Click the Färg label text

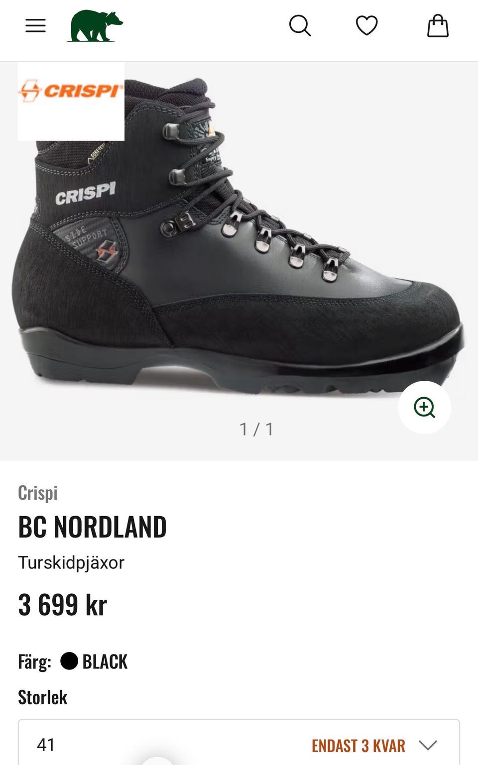pyautogui.click(x=34, y=662)
